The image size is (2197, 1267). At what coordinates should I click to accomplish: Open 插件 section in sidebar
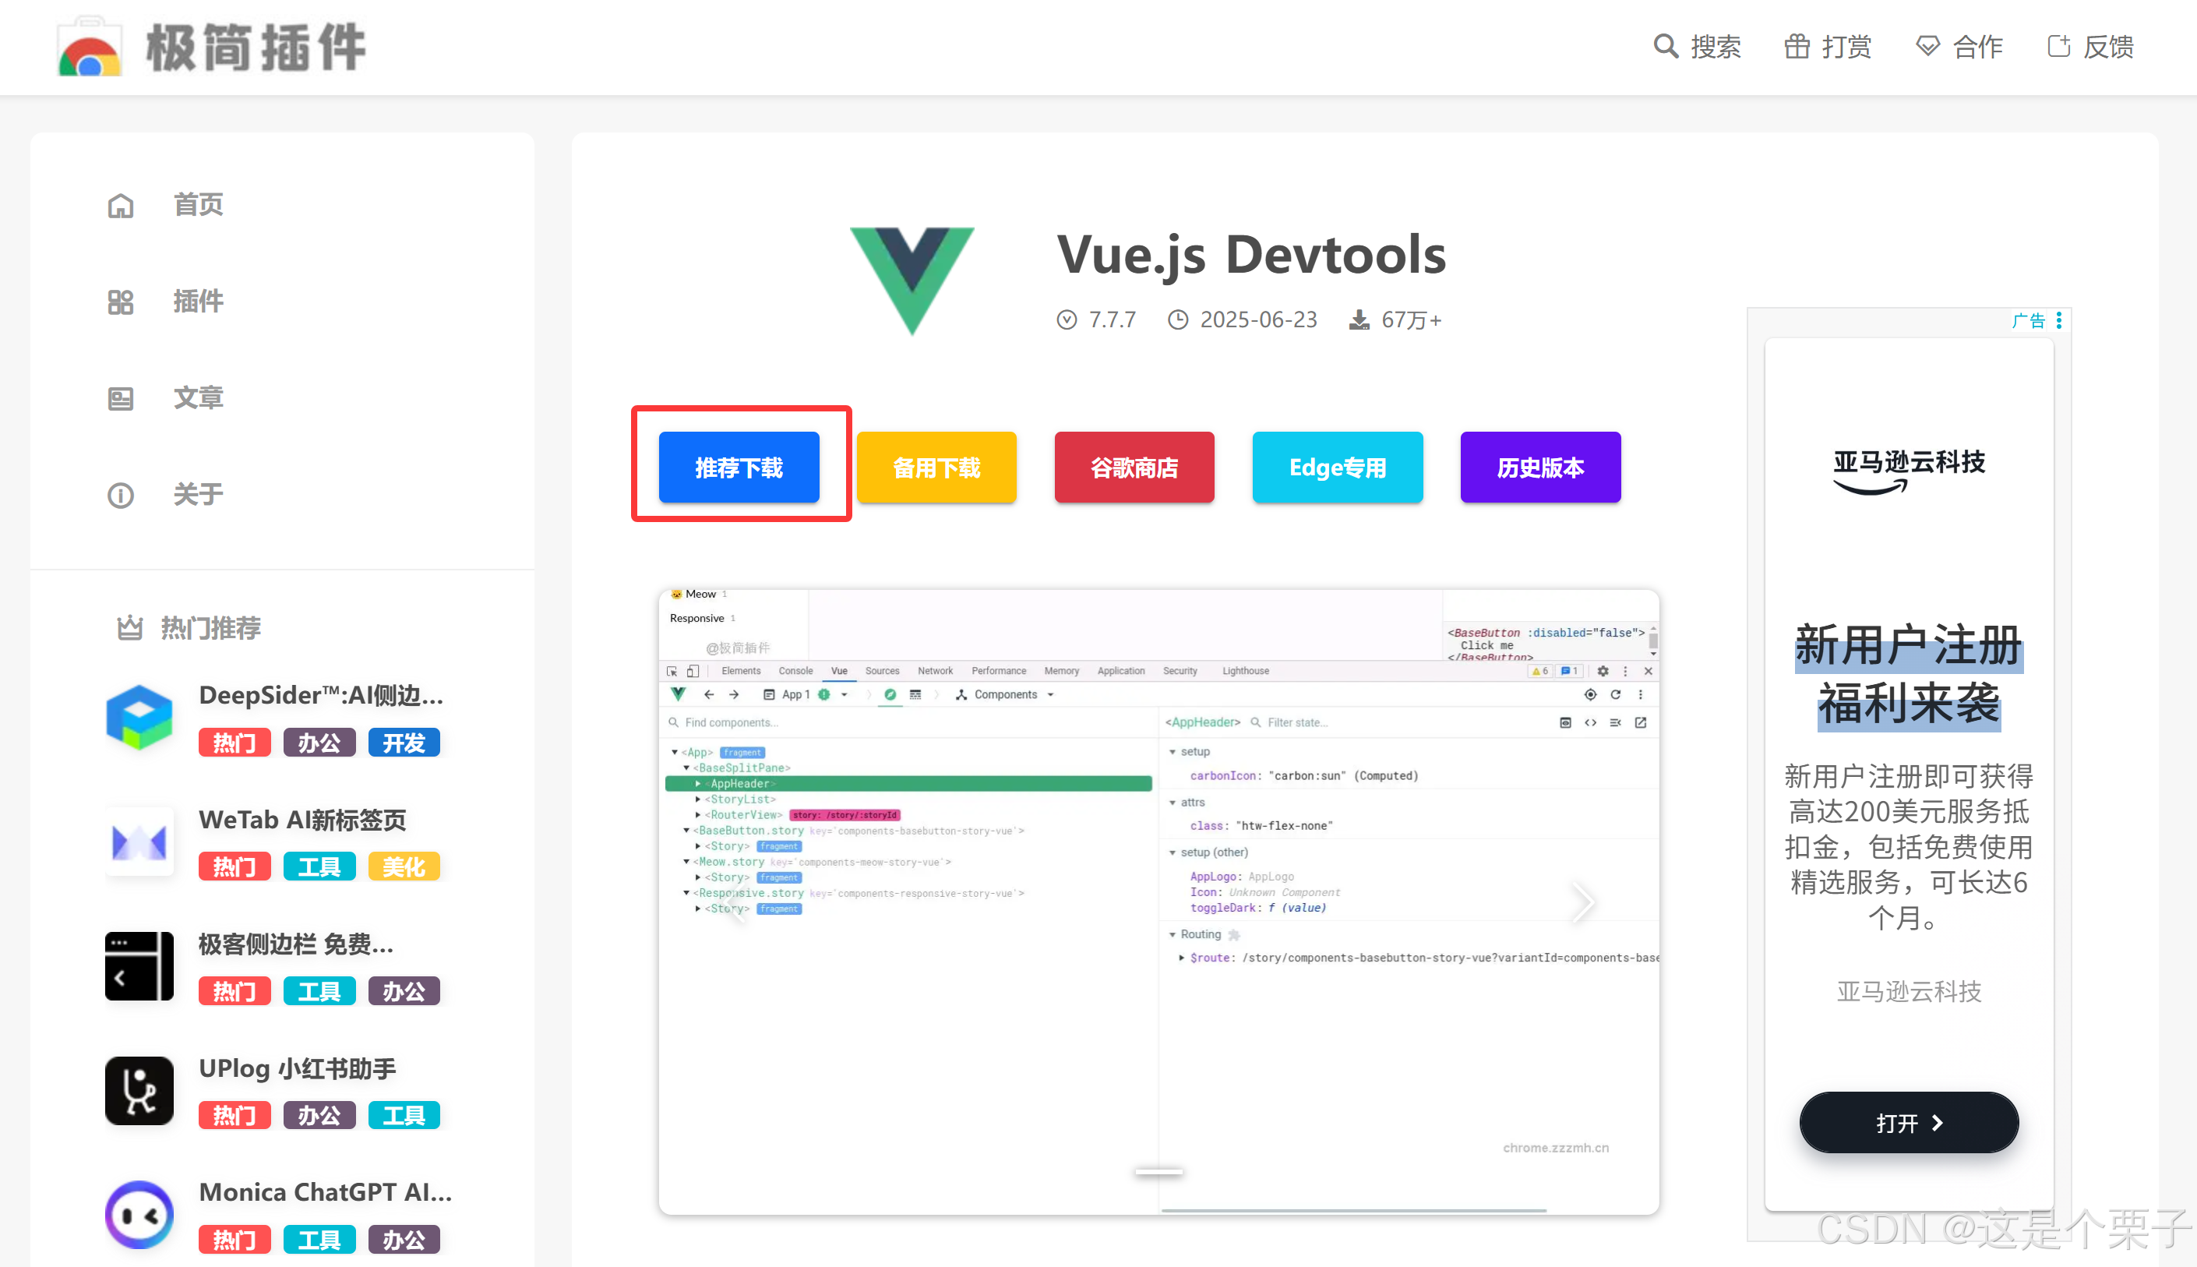197,301
